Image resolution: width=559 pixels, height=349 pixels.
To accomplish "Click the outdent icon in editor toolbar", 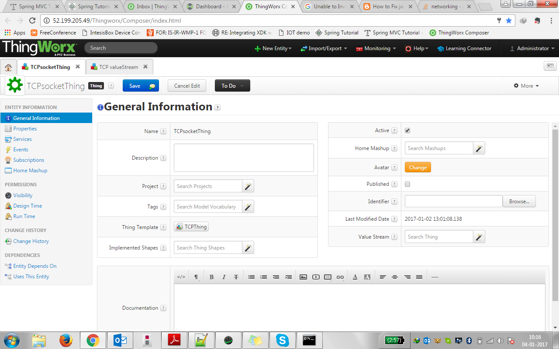I will [276, 277].
